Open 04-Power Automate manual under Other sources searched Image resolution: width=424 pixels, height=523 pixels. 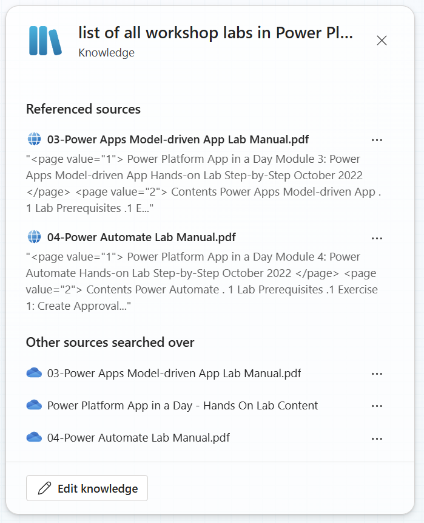click(x=138, y=437)
